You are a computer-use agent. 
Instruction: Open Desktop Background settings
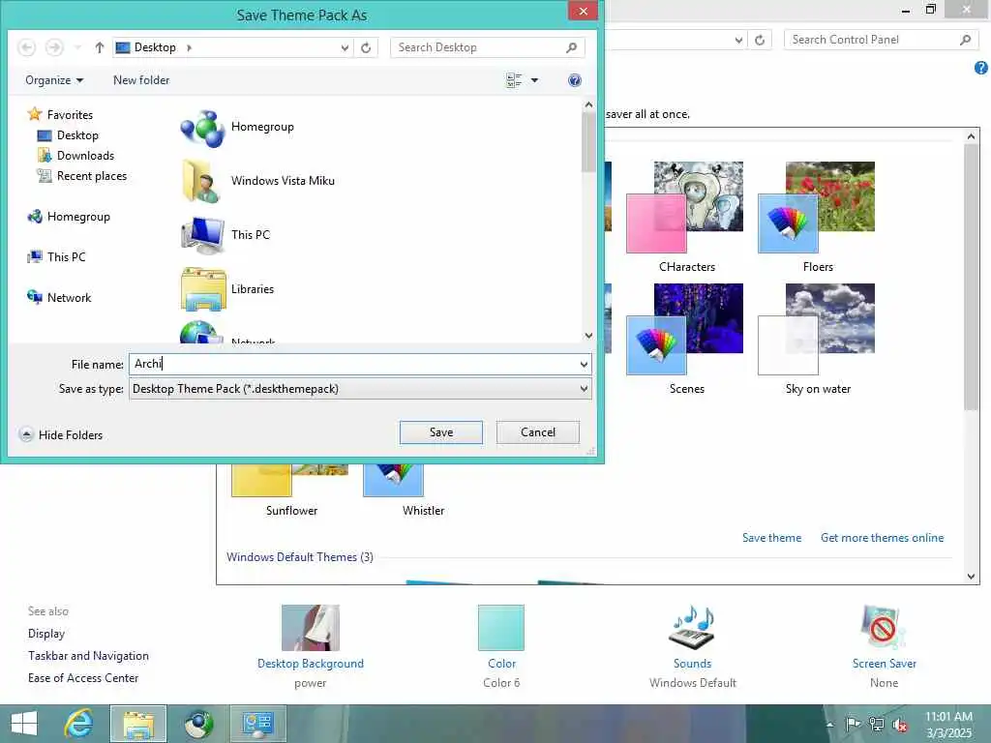click(x=311, y=645)
